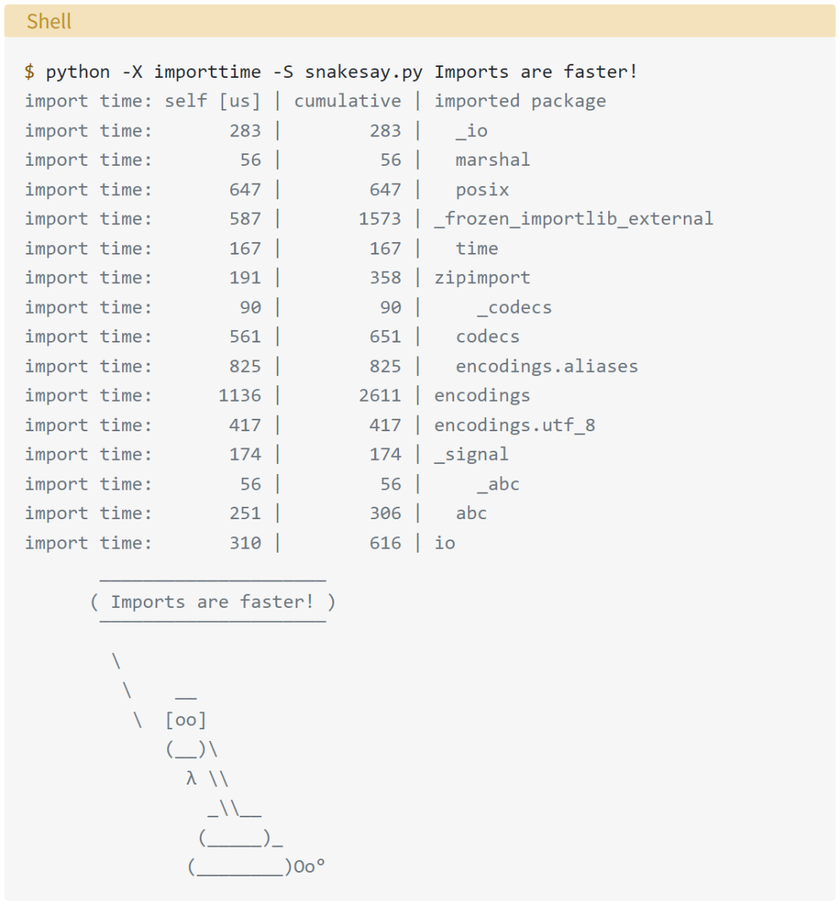840x906 pixels.
Task: Click the 1573 cumulative time value
Action: 380,219
